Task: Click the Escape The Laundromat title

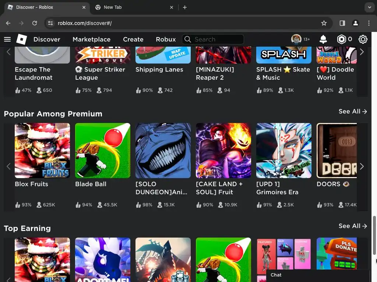Action: 34,73
